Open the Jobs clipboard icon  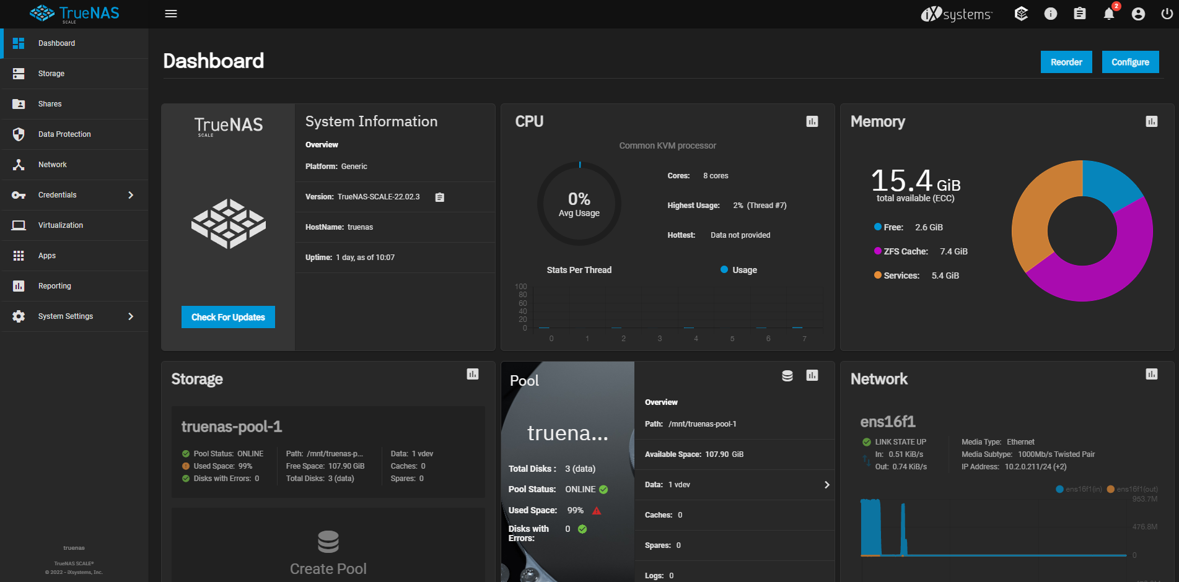point(1080,14)
